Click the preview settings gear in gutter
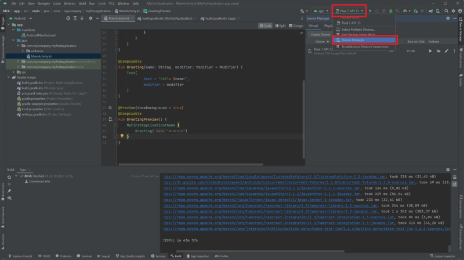 (x=110, y=108)
